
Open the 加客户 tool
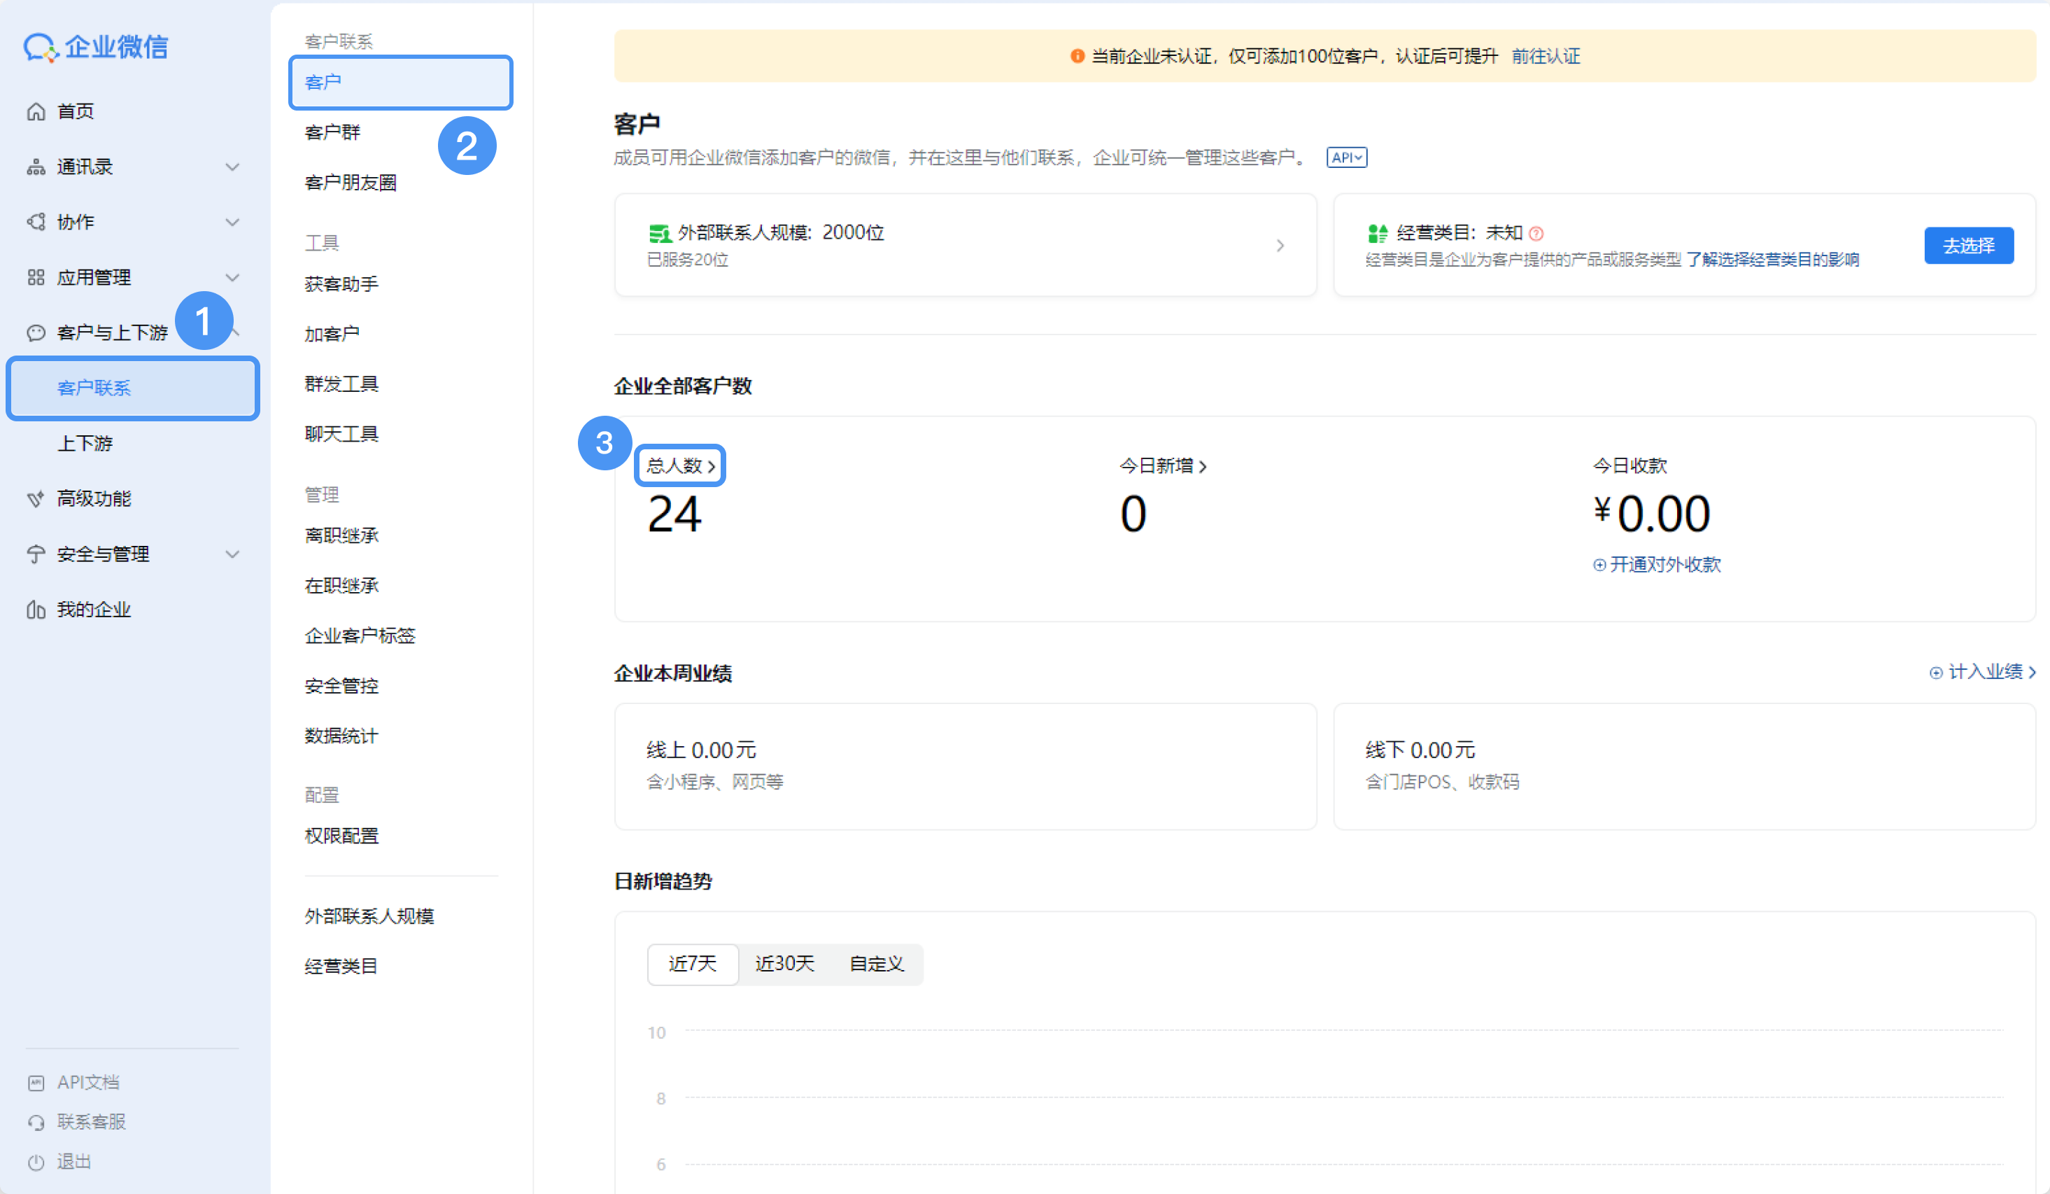tap(332, 334)
